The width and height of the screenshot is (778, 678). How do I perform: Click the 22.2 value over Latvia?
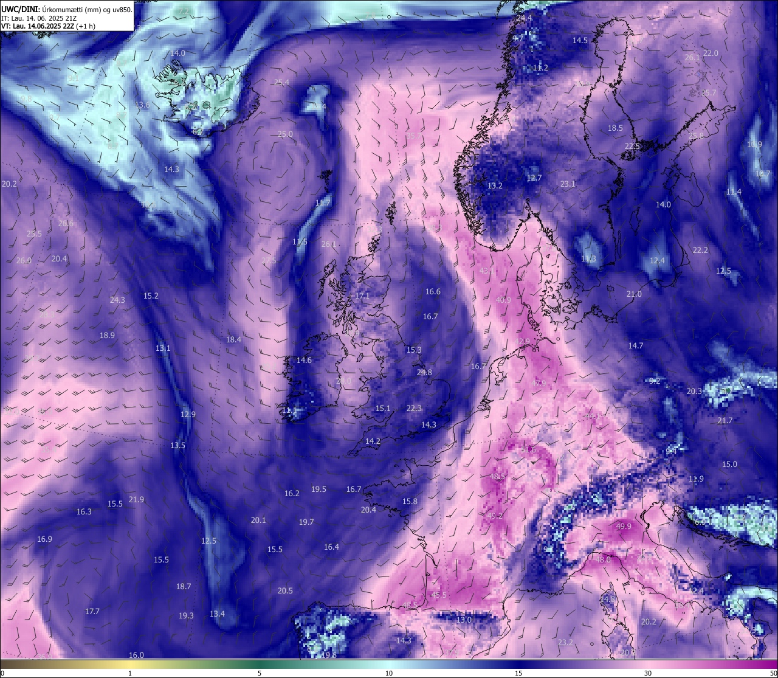[x=700, y=251]
